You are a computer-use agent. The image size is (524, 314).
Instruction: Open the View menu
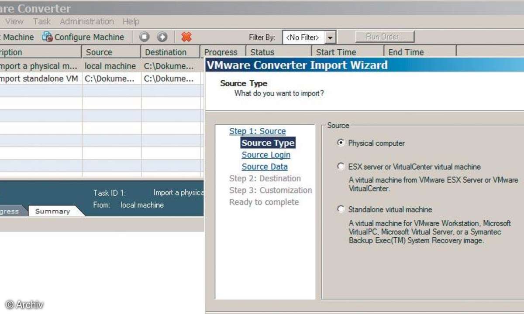pos(14,21)
